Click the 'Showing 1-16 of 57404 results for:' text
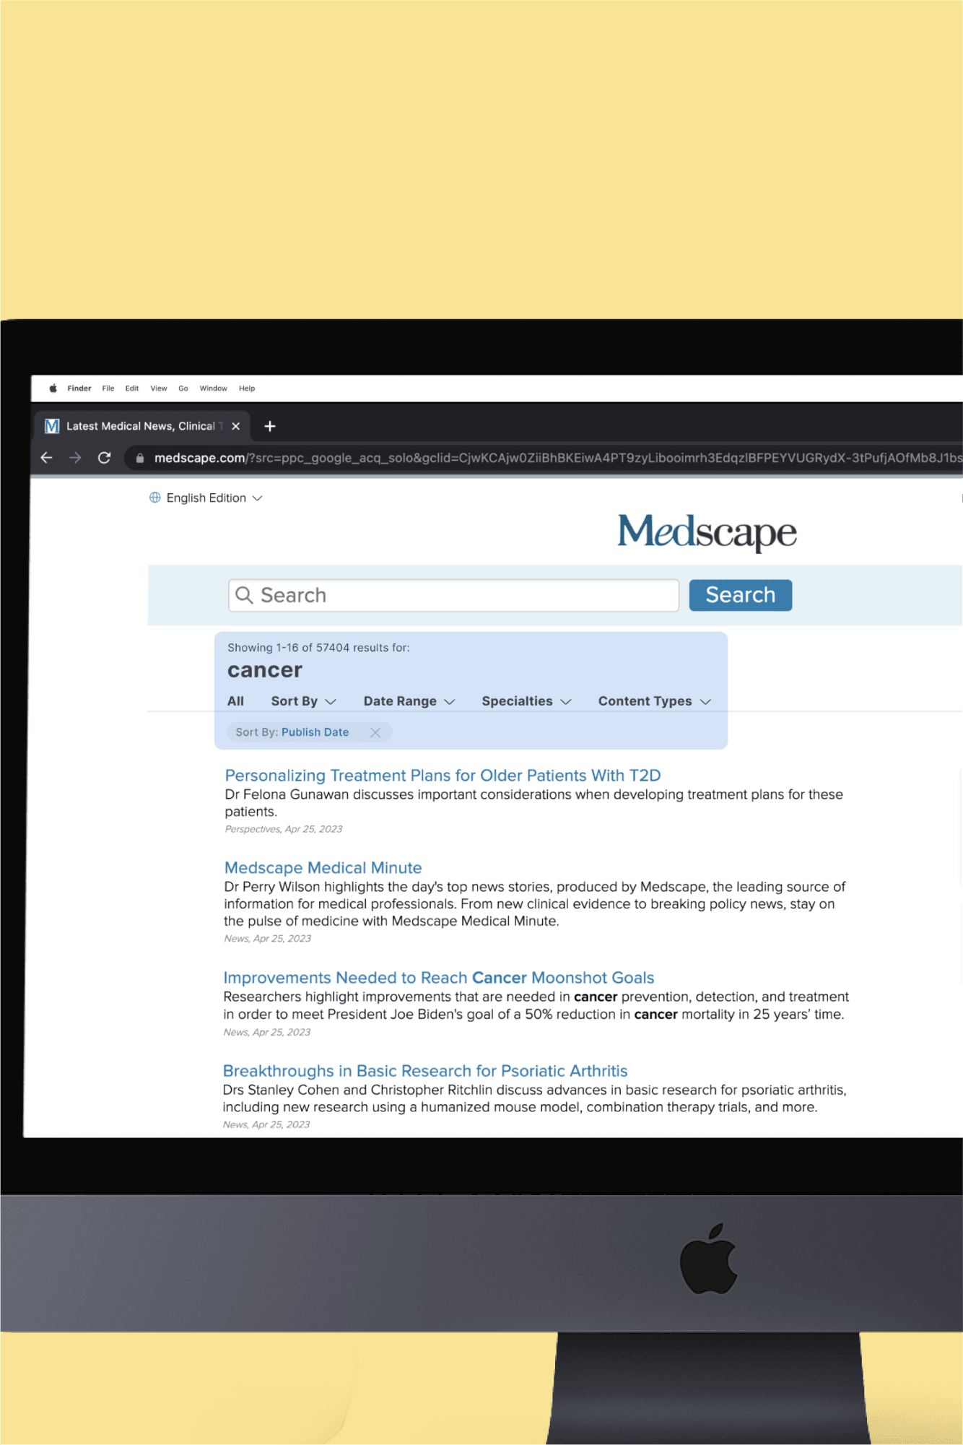This screenshot has width=963, height=1445. click(318, 648)
